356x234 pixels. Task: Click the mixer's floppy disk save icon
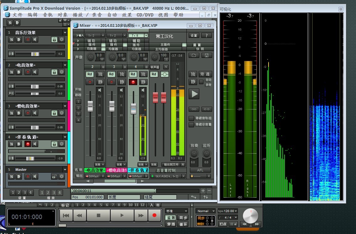(x=207, y=55)
